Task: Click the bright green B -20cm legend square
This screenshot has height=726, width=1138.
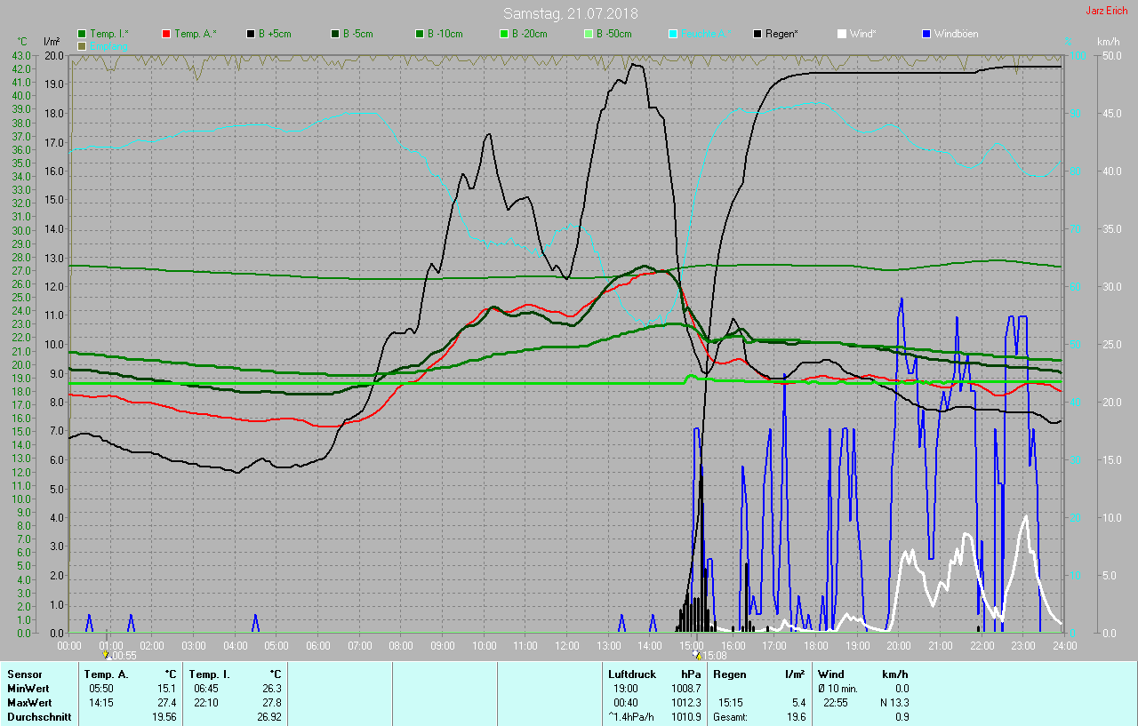Action: click(x=503, y=34)
